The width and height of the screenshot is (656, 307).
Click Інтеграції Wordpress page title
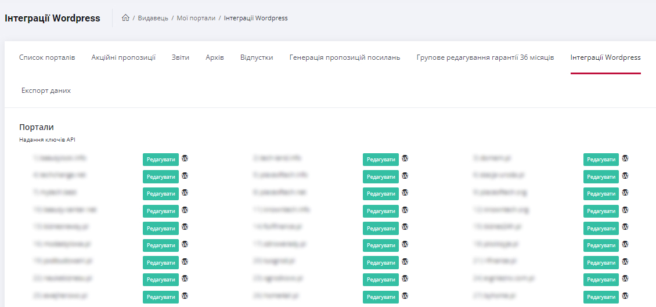(x=53, y=18)
